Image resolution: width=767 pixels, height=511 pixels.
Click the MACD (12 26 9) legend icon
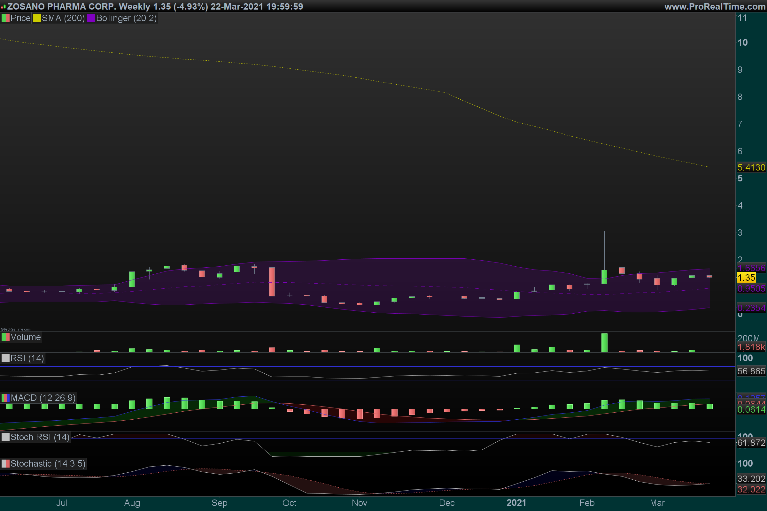click(5, 398)
